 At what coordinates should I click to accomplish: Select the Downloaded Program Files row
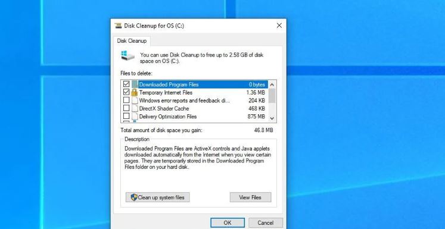click(x=194, y=84)
